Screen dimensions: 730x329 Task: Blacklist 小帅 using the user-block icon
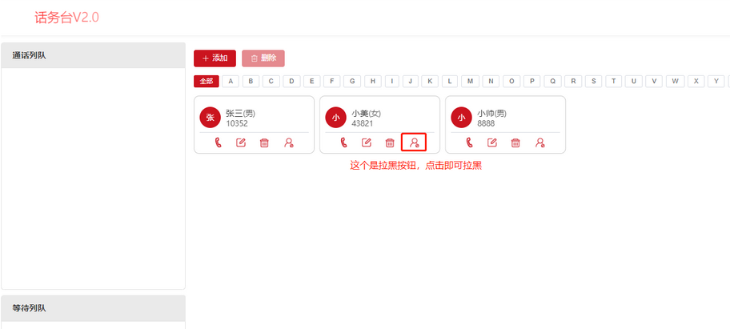[540, 142]
